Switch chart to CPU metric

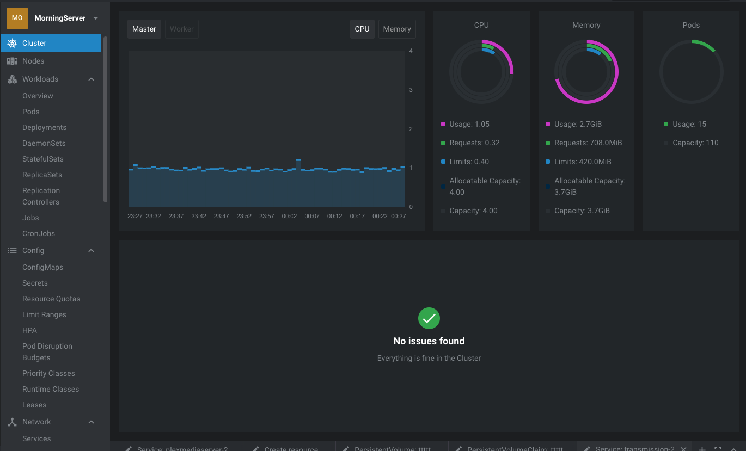(x=362, y=29)
